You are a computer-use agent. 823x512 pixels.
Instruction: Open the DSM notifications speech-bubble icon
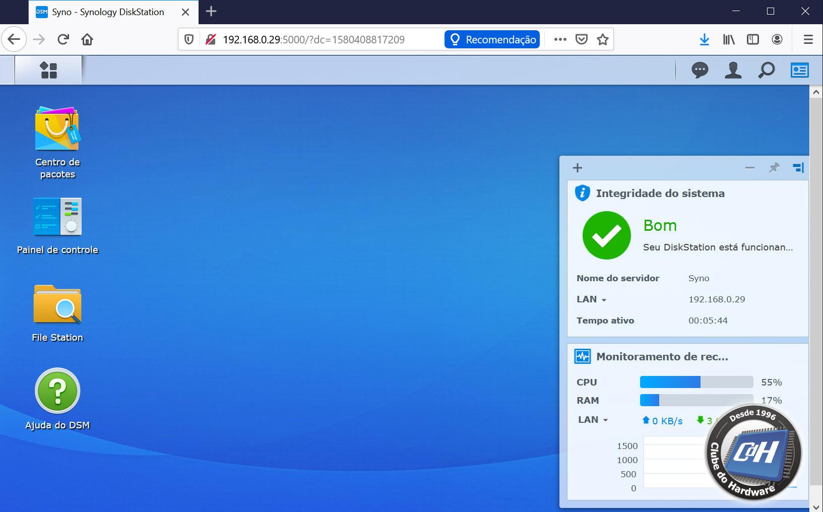click(700, 70)
